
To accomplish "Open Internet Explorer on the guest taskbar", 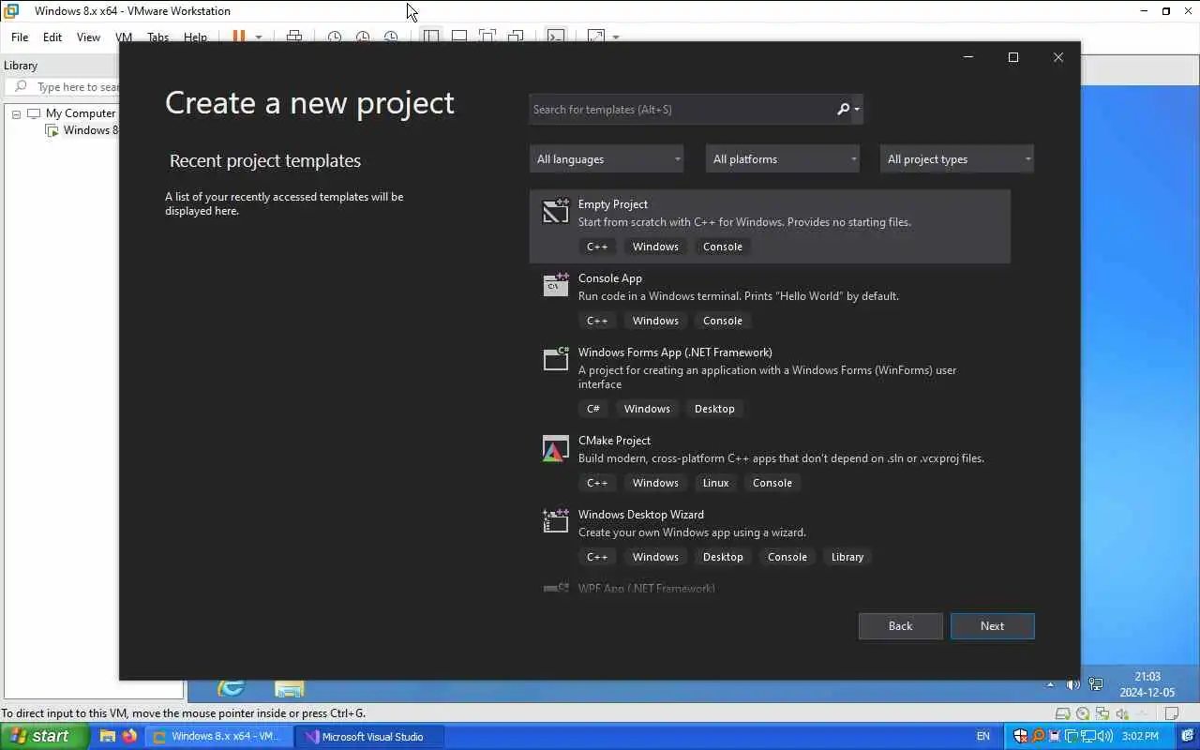I will click(x=231, y=689).
